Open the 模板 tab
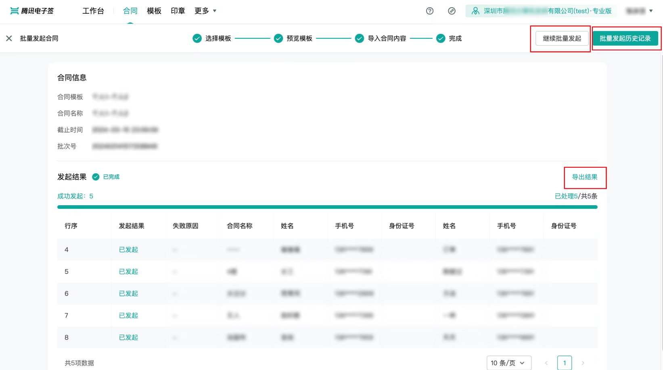The height and width of the screenshot is (370, 663). pyautogui.click(x=154, y=11)
